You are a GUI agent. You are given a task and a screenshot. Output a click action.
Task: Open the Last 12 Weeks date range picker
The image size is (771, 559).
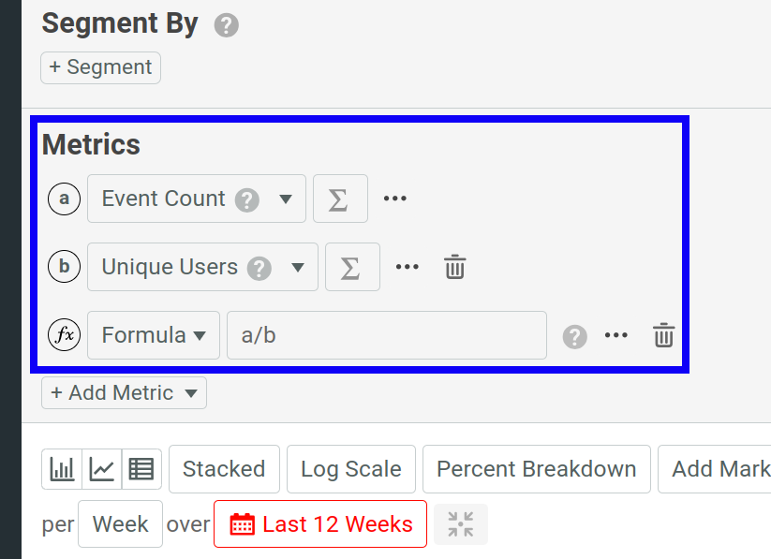click(319, 524)
